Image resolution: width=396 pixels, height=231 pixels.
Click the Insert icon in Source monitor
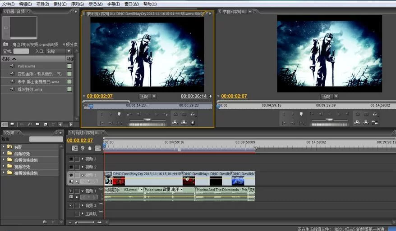(x=175, y=123)
